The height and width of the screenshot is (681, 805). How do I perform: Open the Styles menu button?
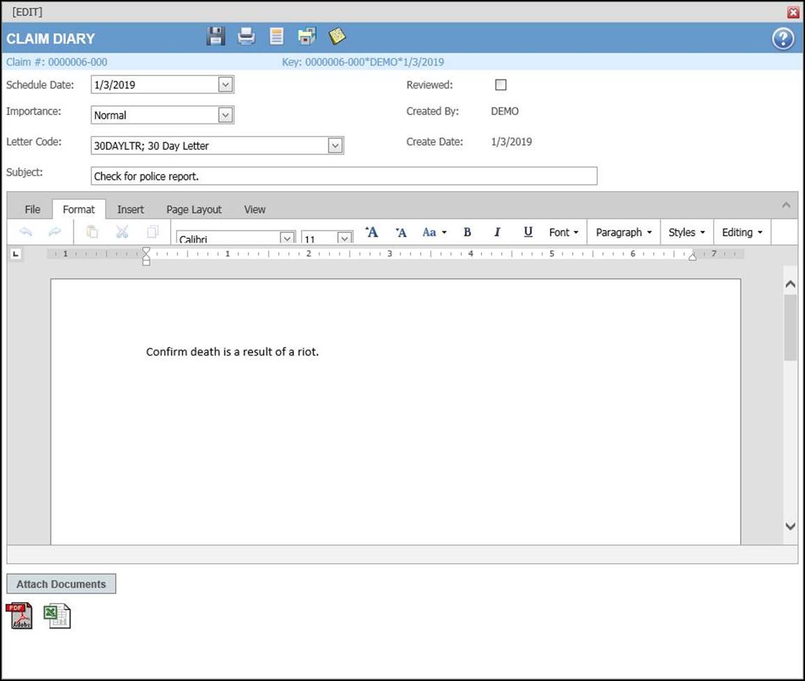click(x=687, y=232)
